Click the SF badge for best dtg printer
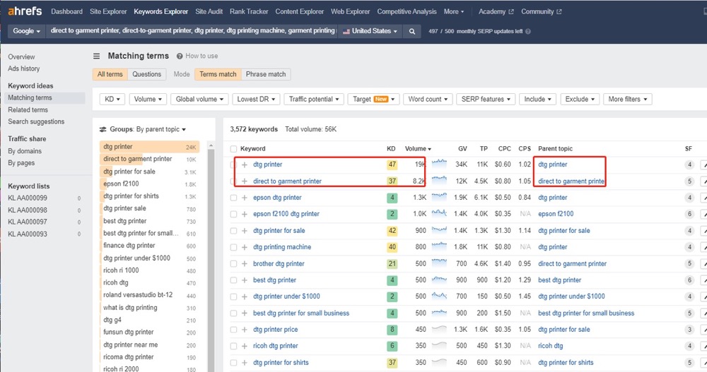This screenshot has height=372, width=707. (689, 280)
